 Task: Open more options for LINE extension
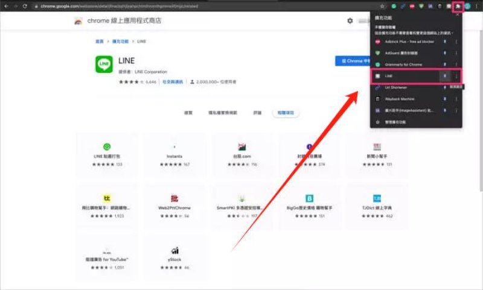(x=456, y=76)
